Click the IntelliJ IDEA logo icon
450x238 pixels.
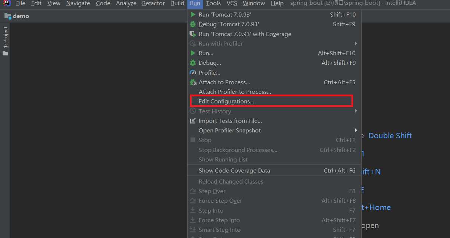(x=7, y=3)
